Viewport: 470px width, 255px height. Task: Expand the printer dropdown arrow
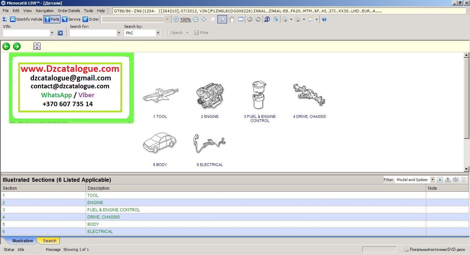coord(291,19)
